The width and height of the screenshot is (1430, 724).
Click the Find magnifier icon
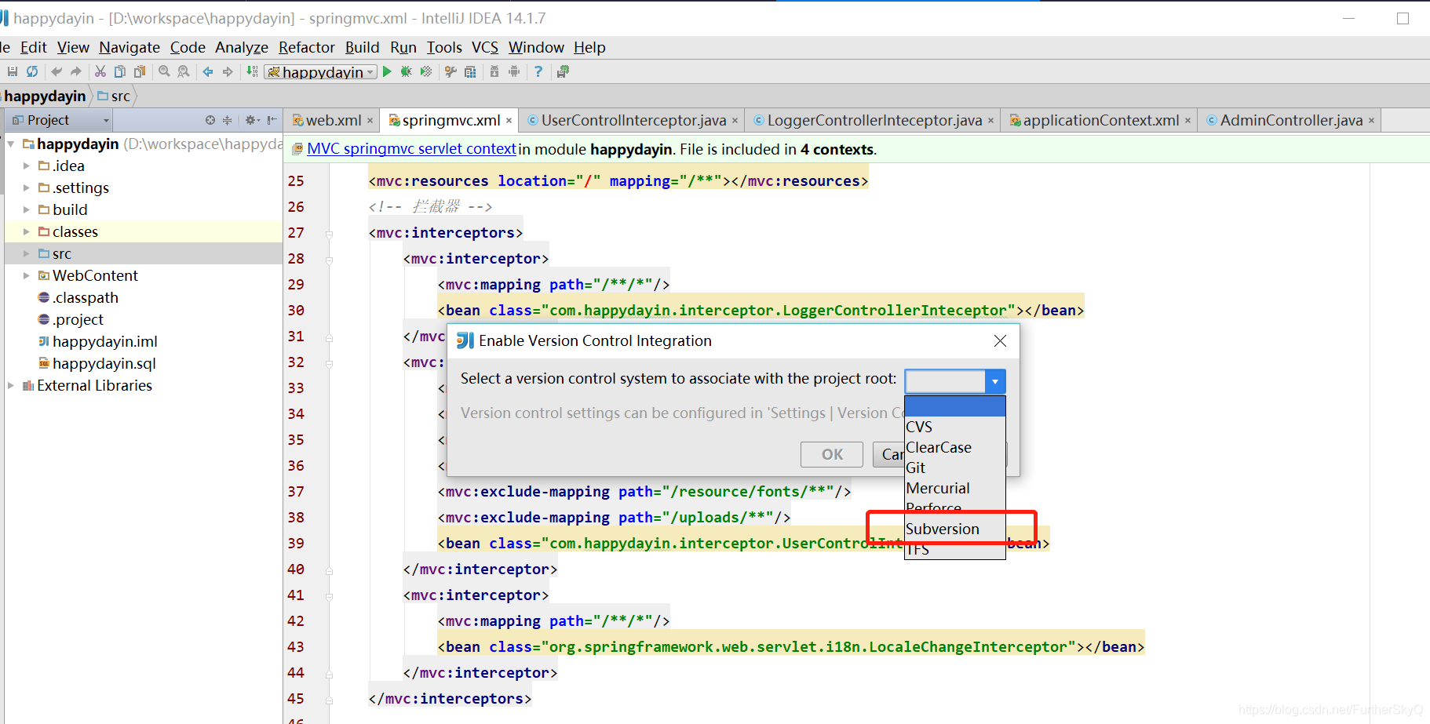[x=164, y=71]
